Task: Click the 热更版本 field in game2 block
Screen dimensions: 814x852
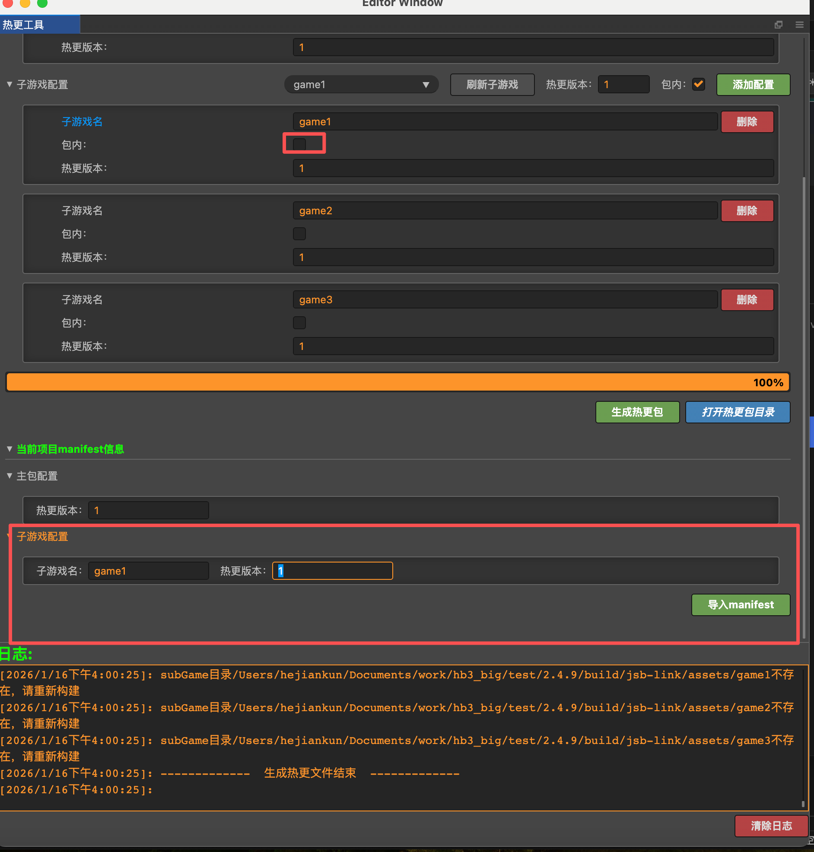Action: 533,257
